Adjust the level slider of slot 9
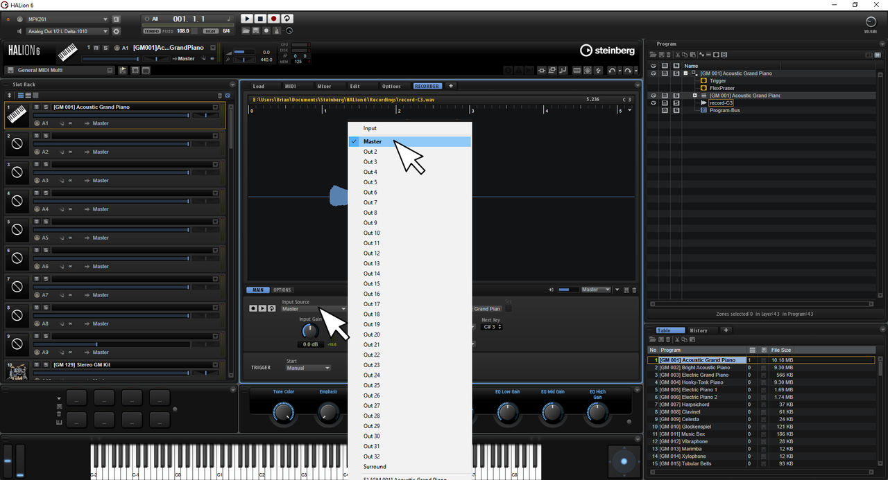The image size is (888, 480). click(x=112, y=344)
